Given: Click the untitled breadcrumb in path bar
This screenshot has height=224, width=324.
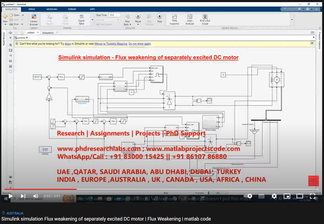Looking at the screenshot, I should [x=22, y=38].
